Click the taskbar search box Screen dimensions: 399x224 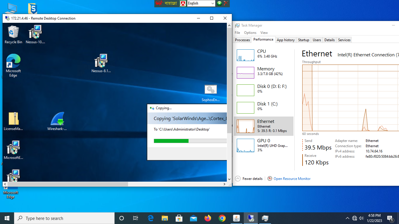point(64,218)
